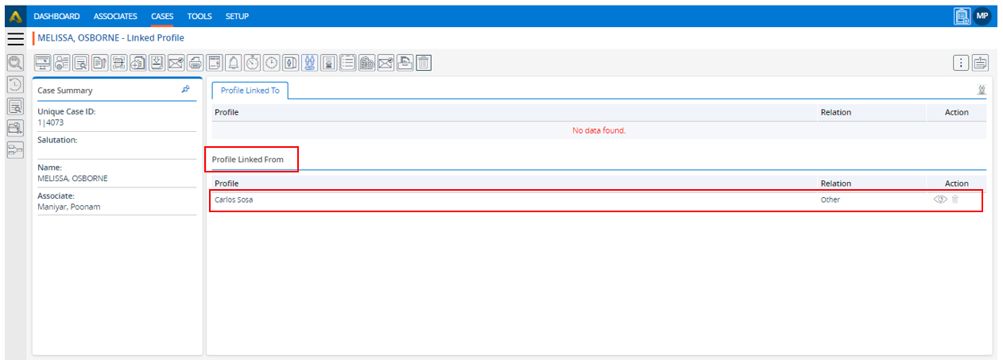Click the trash delete icon in case toolbar
Screen dimensions: 1003x360
pyautogui.click(x=424, y=63)
